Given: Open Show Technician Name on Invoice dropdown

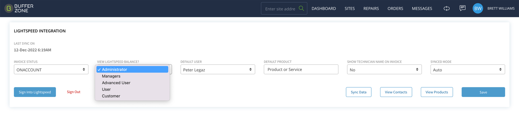Looking at the screenshot, I should [x=384, y=69].
